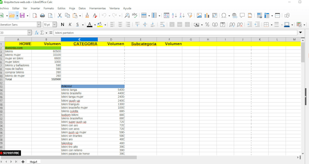The width and height of the screenshot is (309, 164).
Task: Toggle center vertically button
Action: pos(145,24)
